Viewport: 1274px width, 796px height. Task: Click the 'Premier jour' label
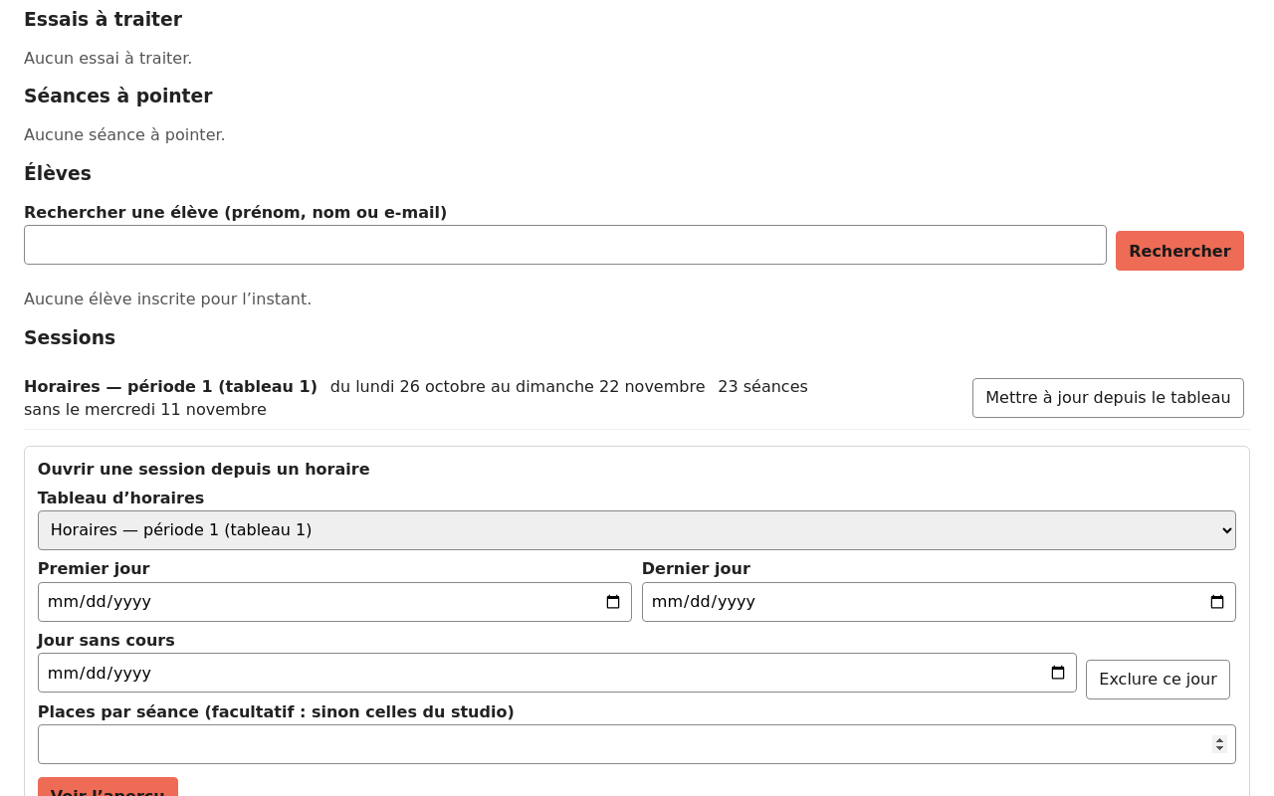pos(94,568)
